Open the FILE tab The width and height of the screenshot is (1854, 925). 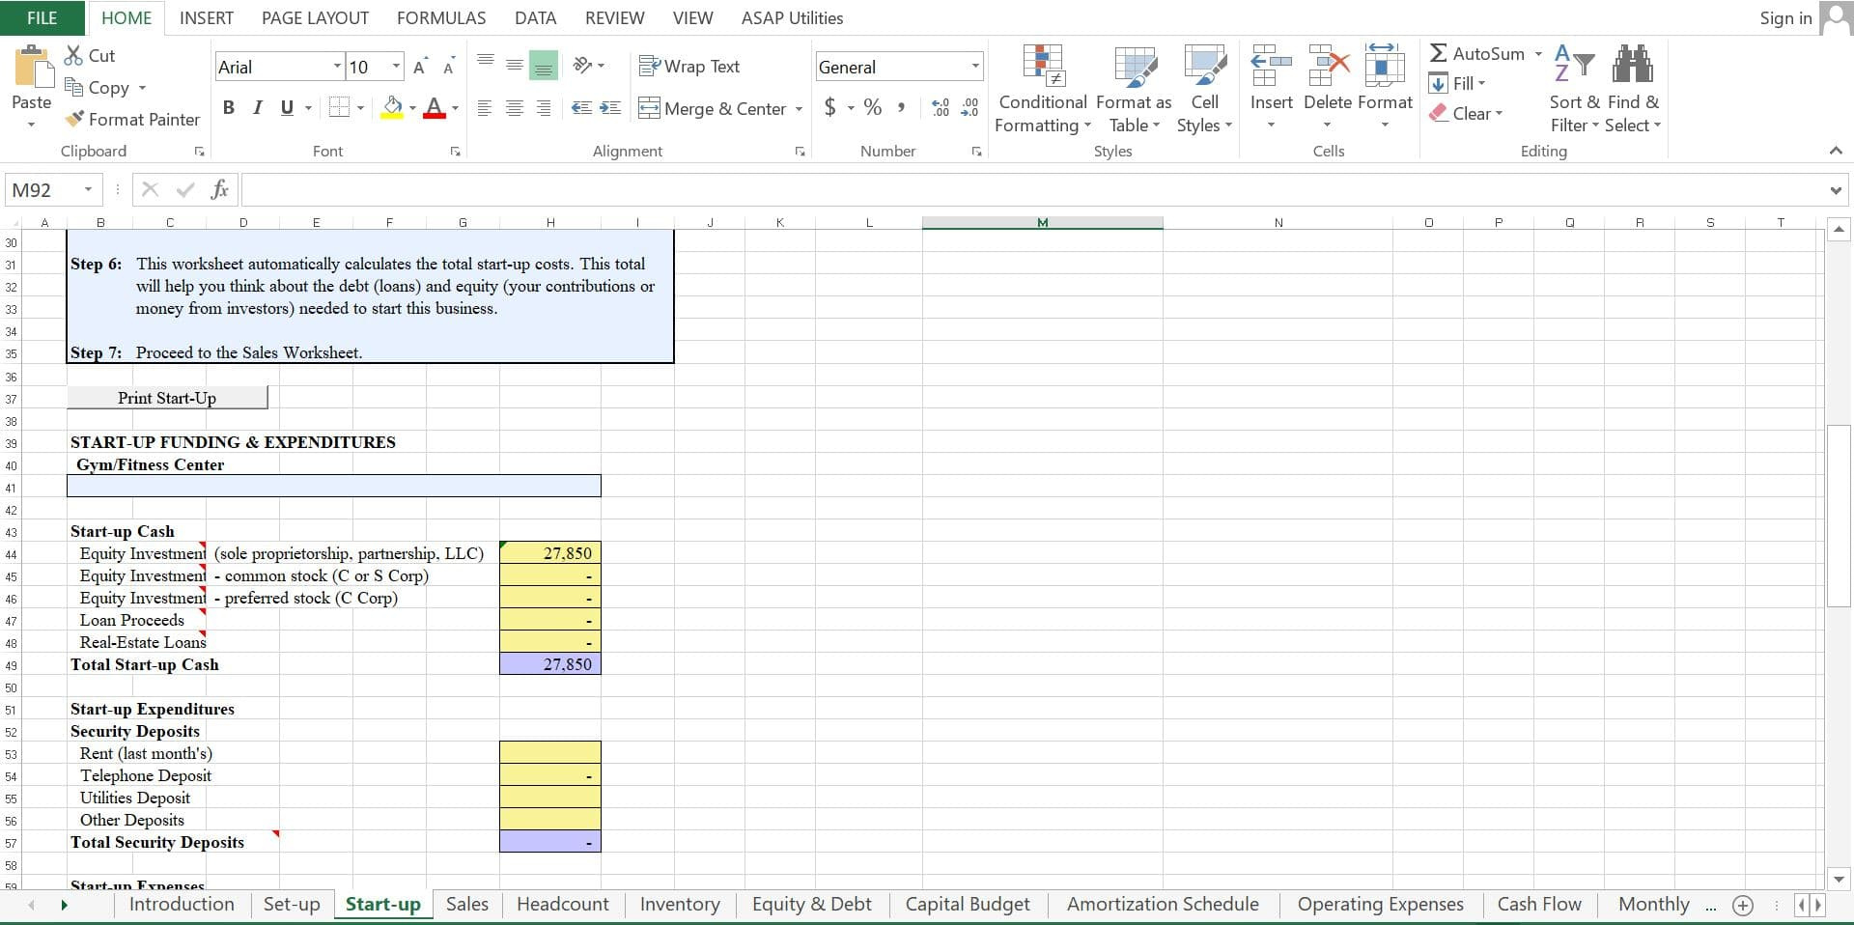coord(42,17)
